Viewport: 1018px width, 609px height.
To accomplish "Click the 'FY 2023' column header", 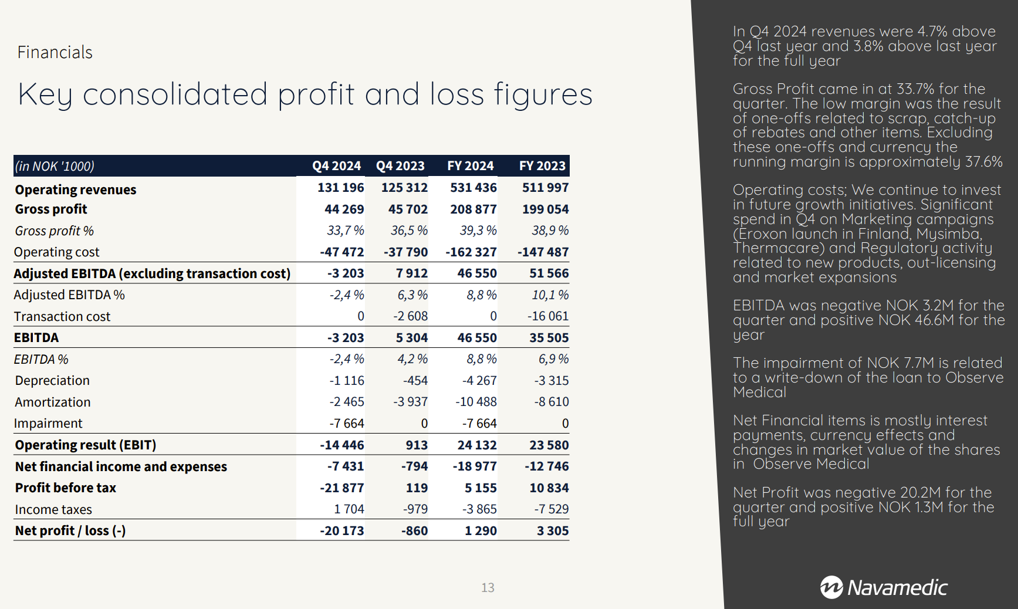I will (x=542, y=166).
